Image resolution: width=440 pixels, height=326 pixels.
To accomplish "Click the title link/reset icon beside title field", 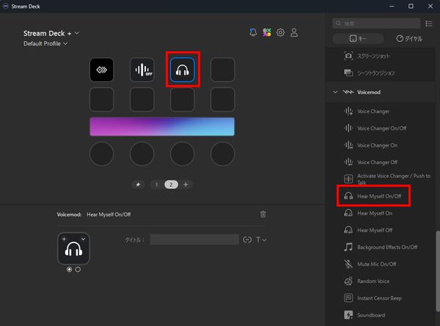I will click(247, 240).
